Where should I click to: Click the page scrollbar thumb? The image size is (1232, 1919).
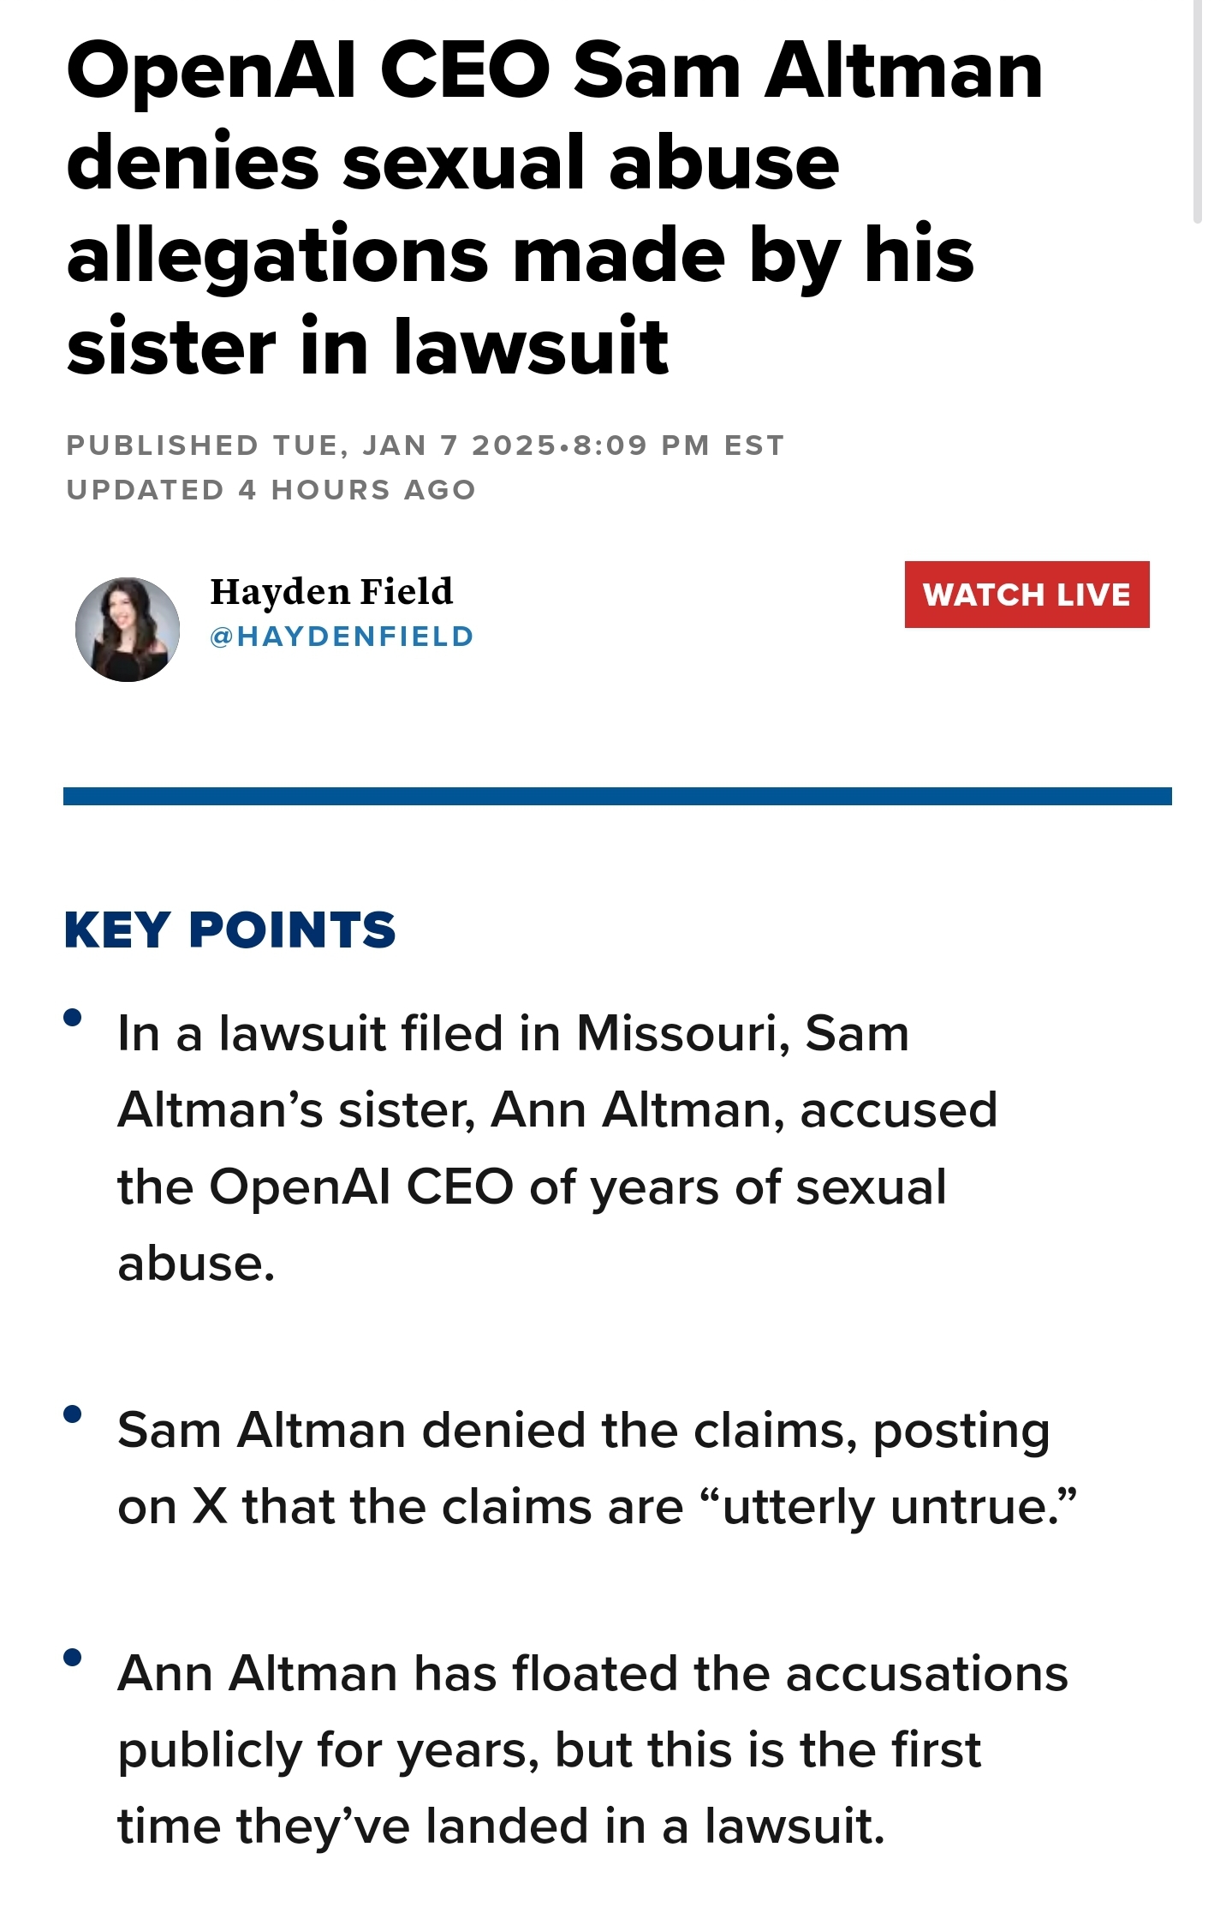[1197, 111]
